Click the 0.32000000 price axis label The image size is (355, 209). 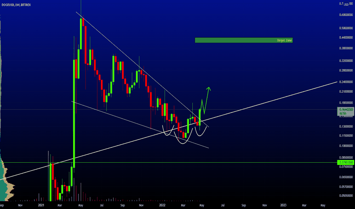click(x=346, y=61)
